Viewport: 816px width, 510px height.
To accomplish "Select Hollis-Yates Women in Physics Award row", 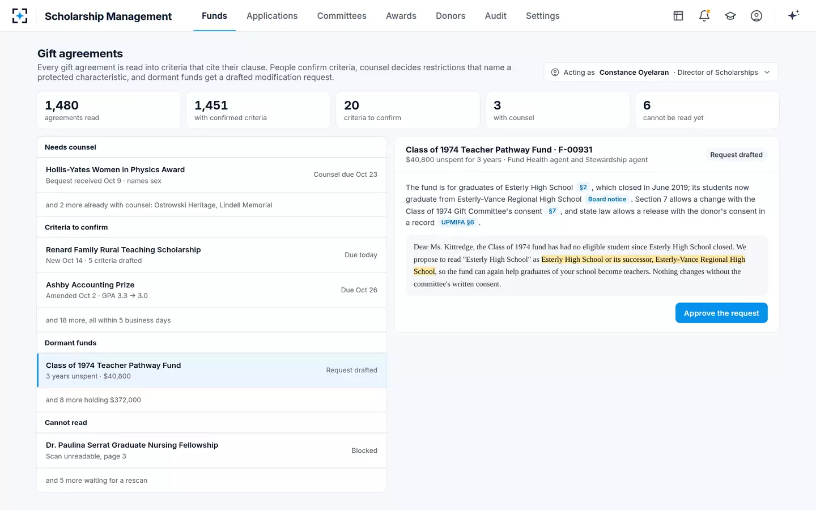I will 211,175.
